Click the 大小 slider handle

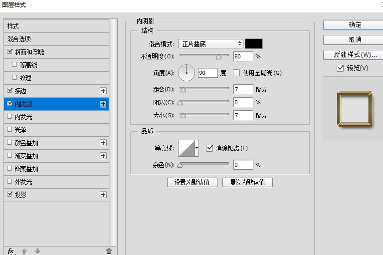click(x=183, y=116)
